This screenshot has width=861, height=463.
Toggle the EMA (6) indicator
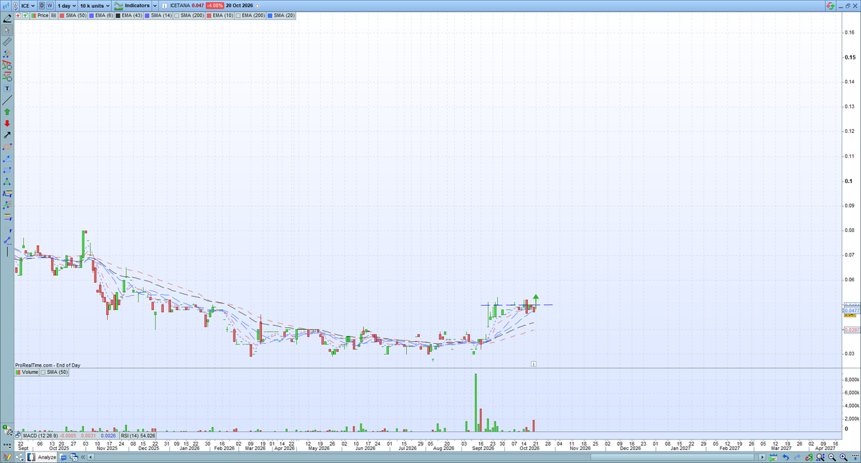100,15
